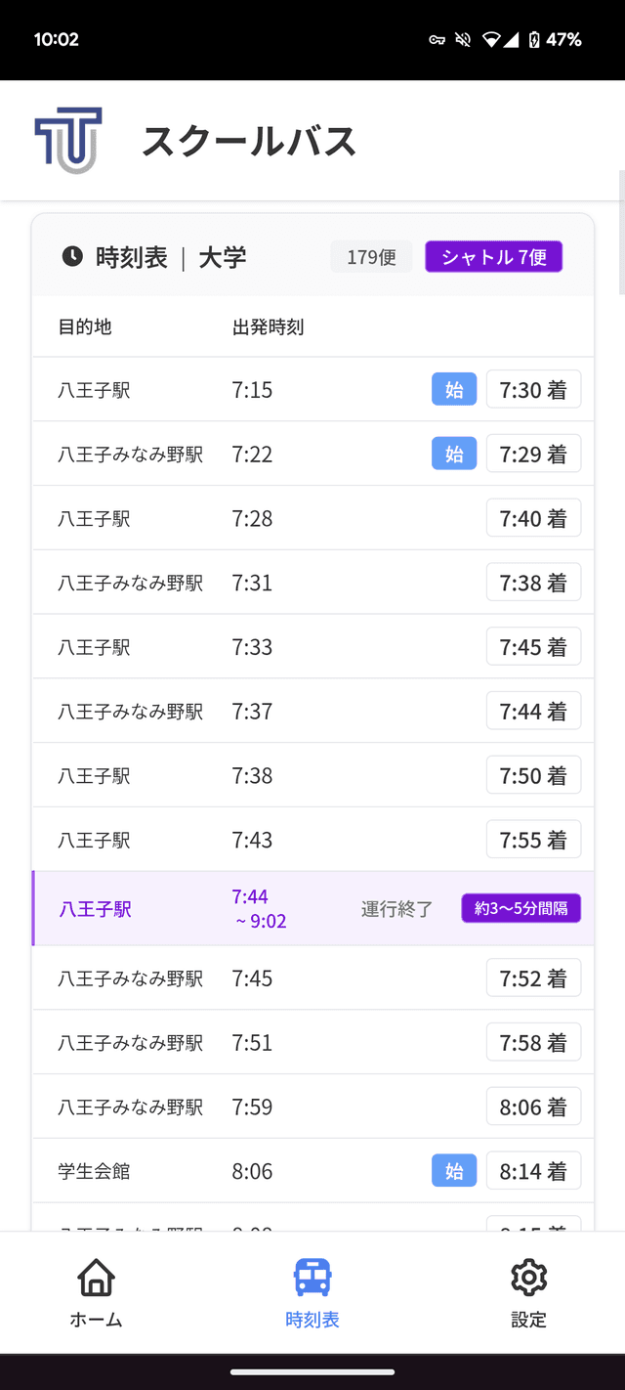Open the 約3〜5分間隔 interval label
The height and width of the screenshot is (1390, 625).
tap(521, 908)
